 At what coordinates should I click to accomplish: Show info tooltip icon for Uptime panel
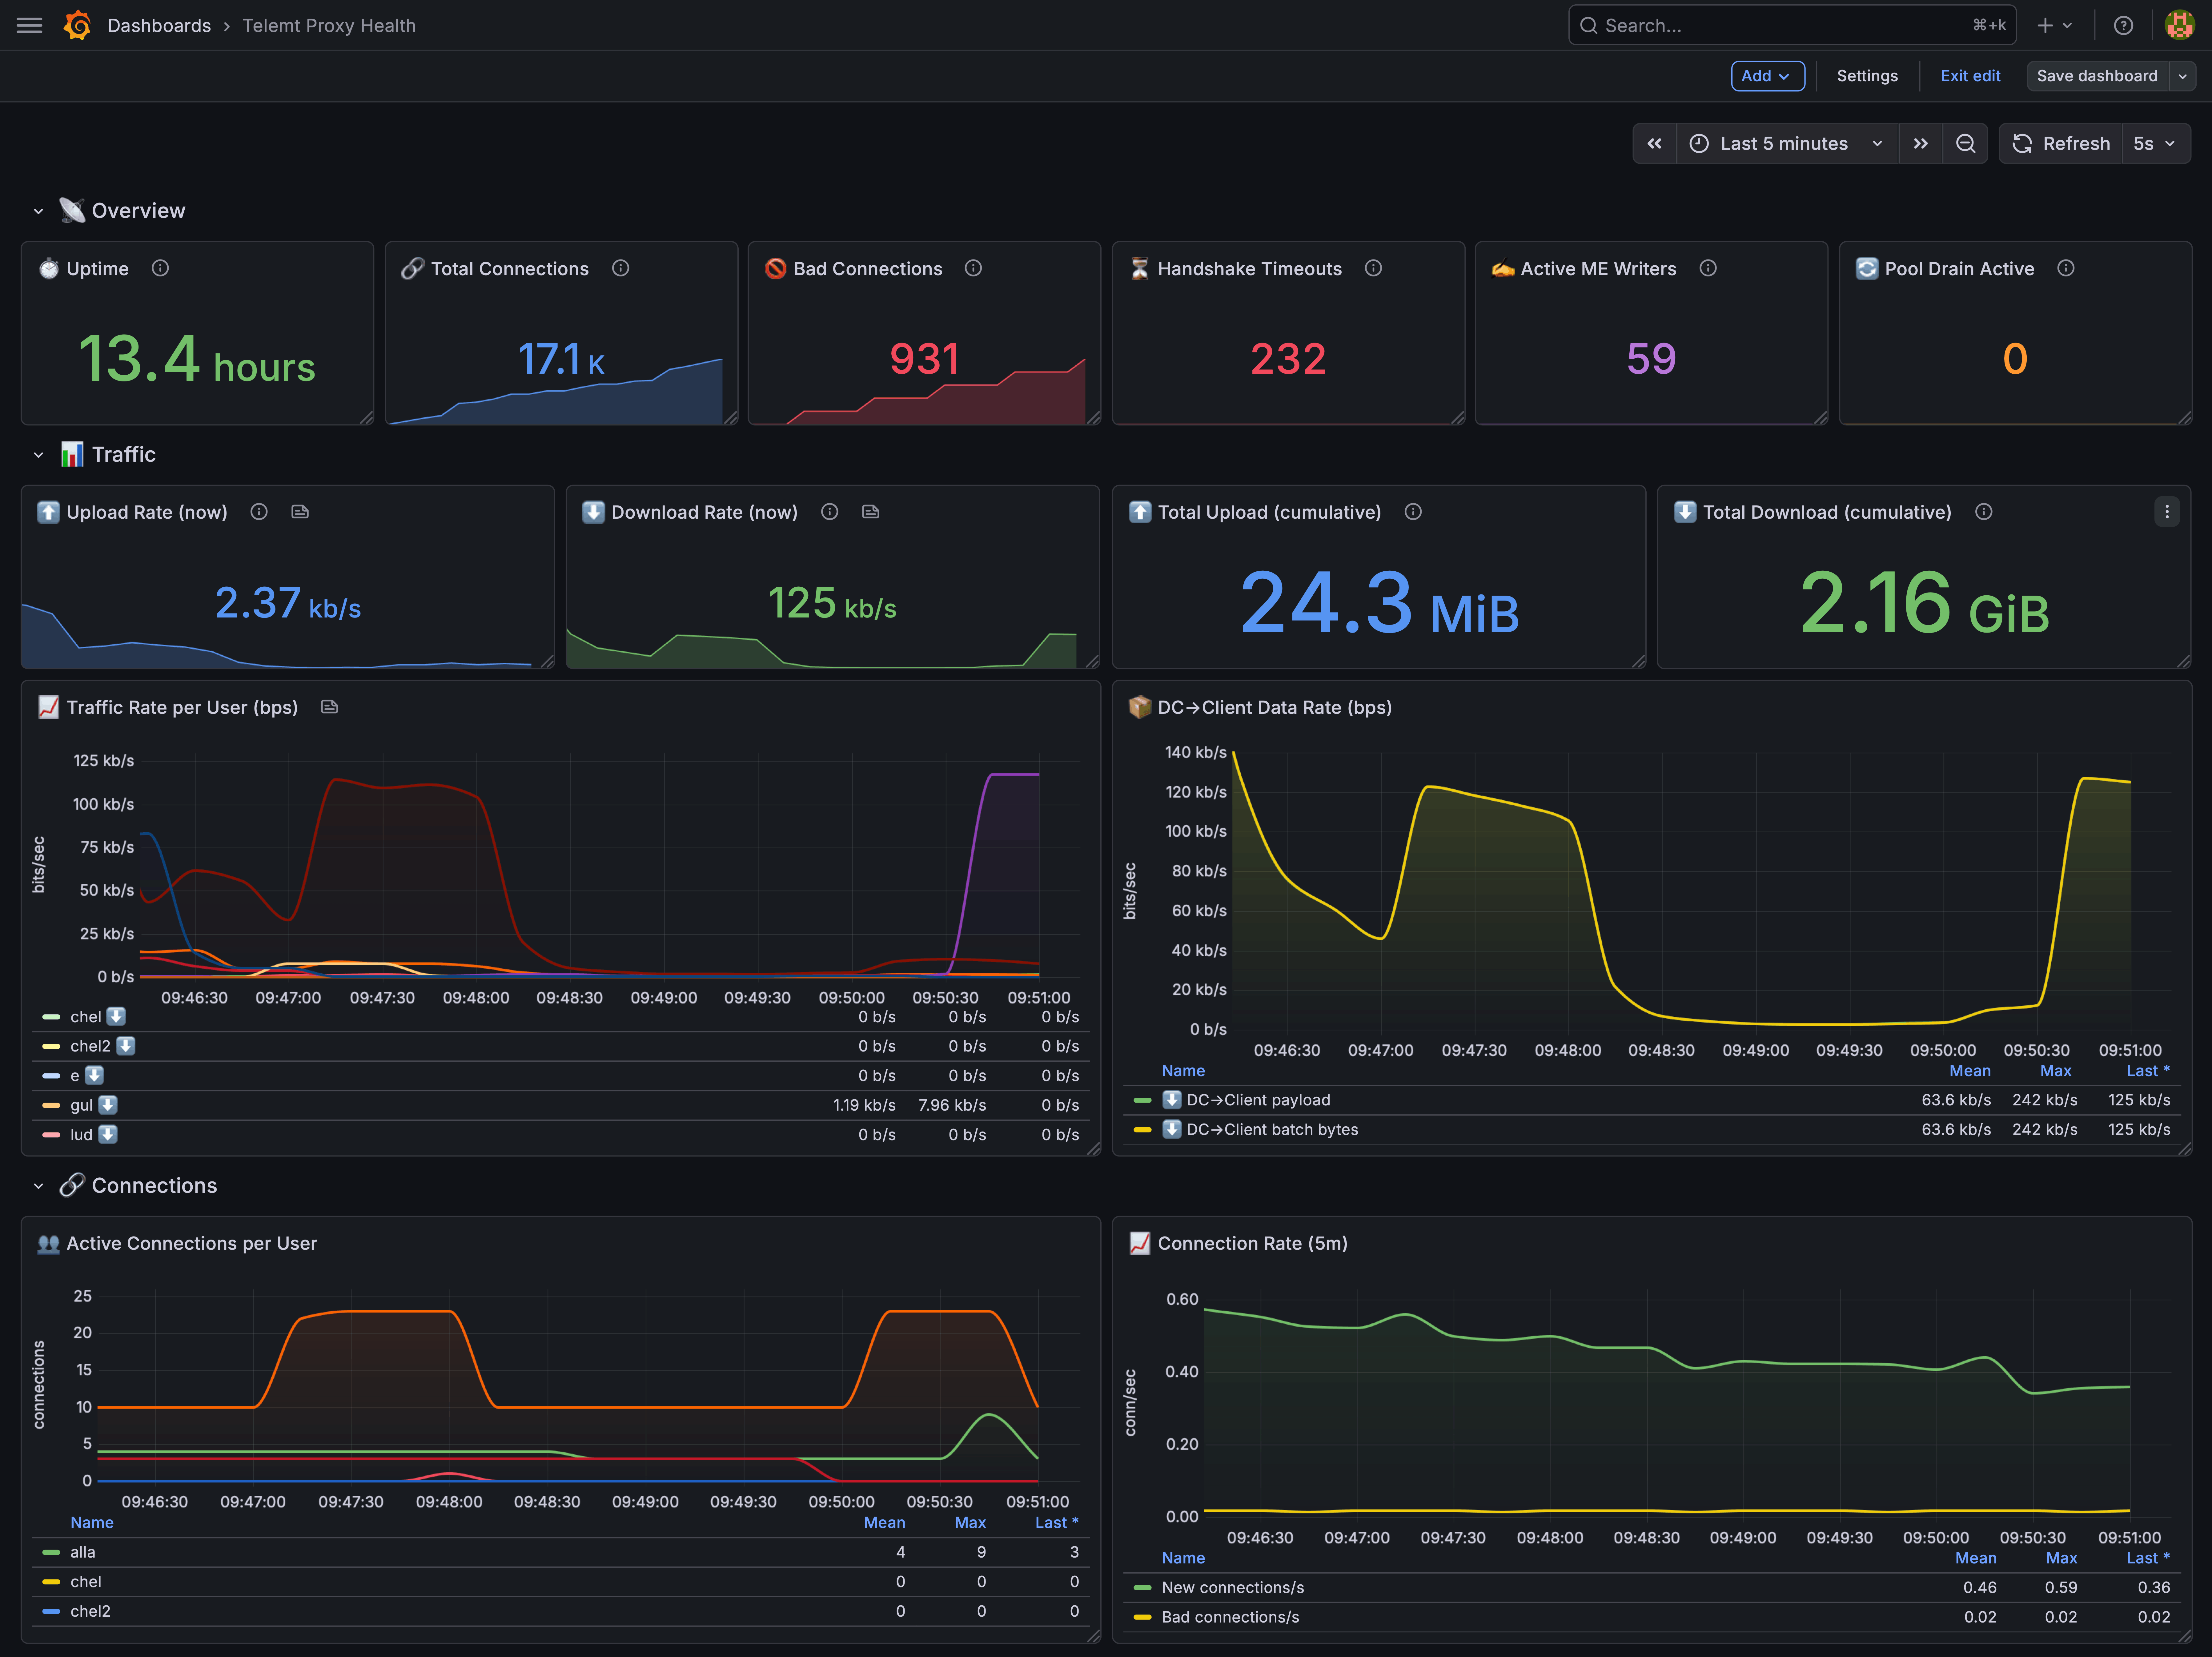(x=160, y=268)
